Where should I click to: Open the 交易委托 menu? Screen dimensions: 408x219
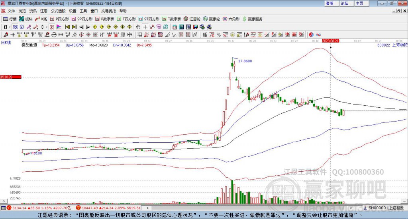pyautogui.click(x=108, y=11)
